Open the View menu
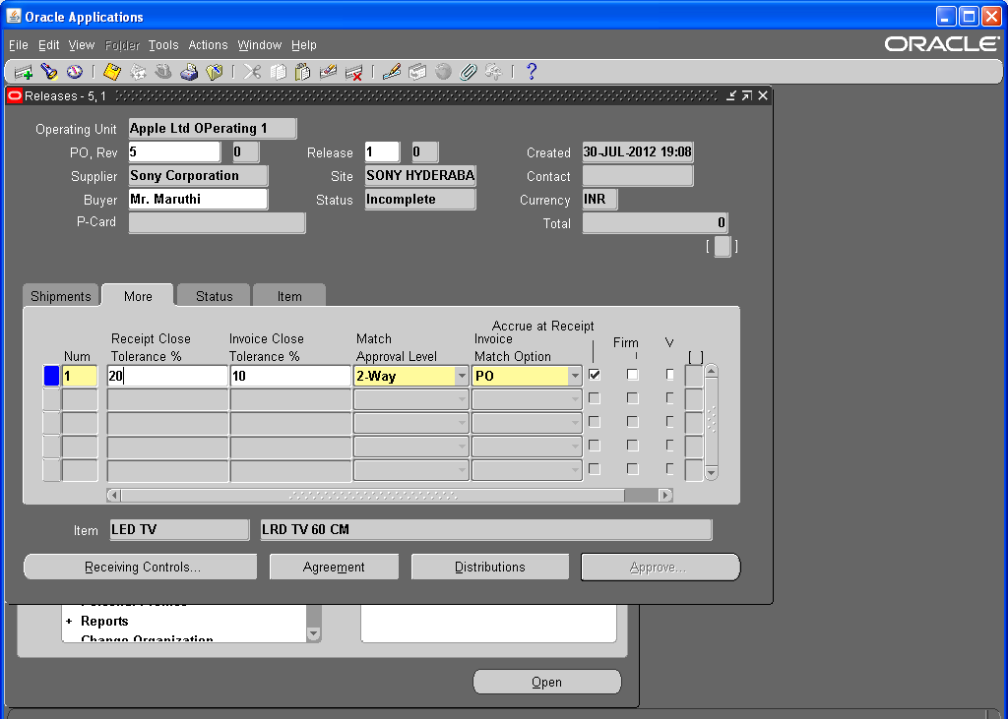Screen dimensions: 1008x719 point(82,45)
